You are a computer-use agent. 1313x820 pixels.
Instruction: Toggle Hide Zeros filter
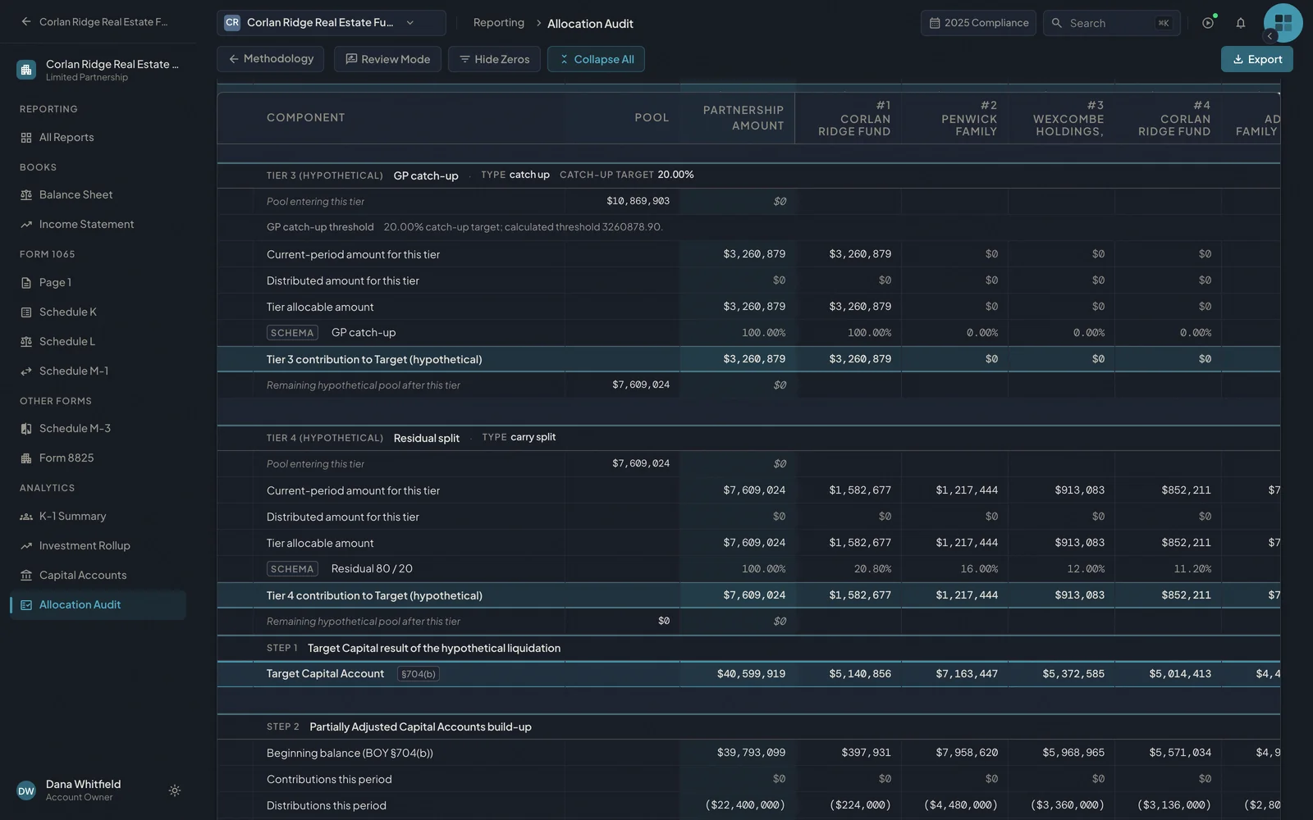point(494,59)
